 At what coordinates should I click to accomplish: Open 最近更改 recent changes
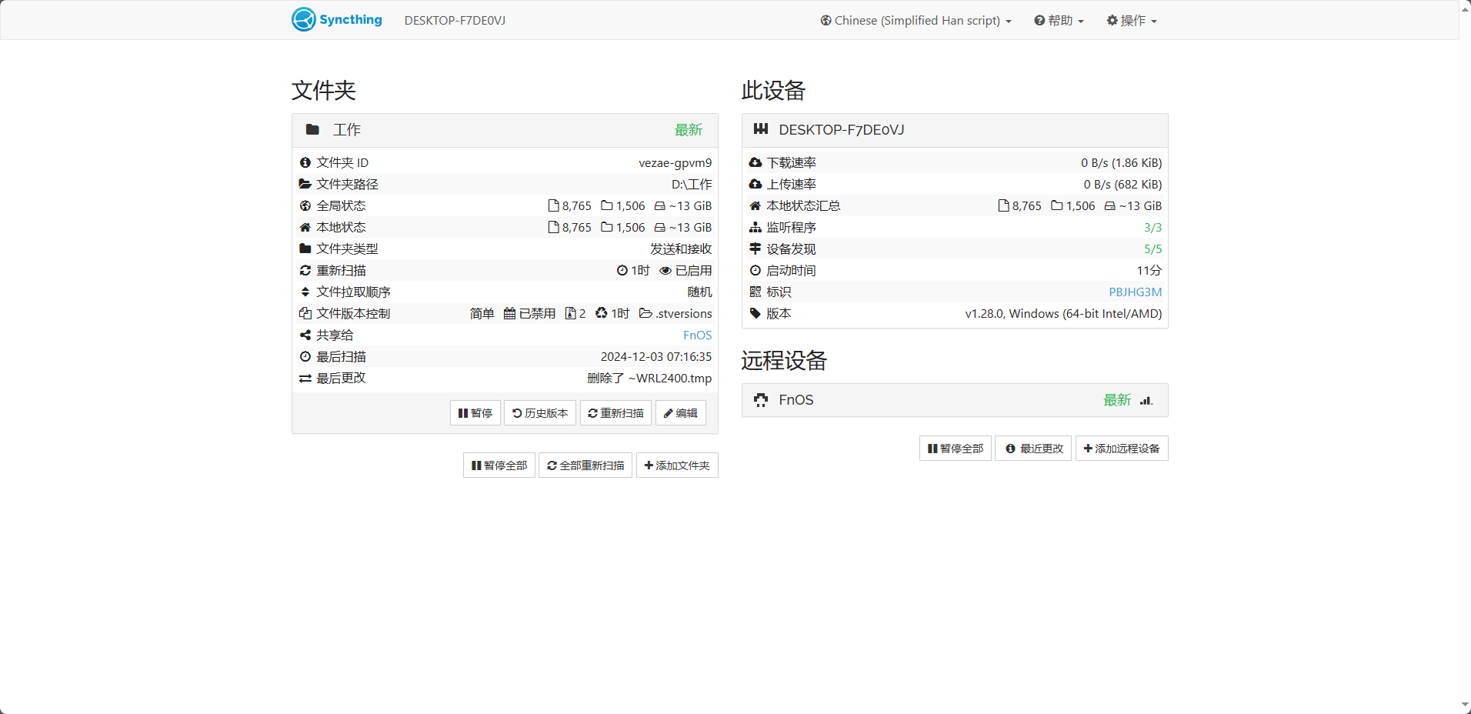tap(1033, 449)
